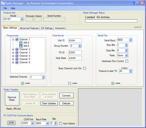
Task: Open the COM Port dropdown showing COM3
Action: click(32, 123)
